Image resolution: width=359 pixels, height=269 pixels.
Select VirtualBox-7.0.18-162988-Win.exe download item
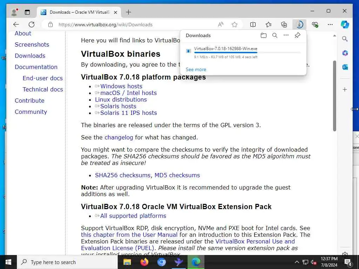[x=243, y=53]
